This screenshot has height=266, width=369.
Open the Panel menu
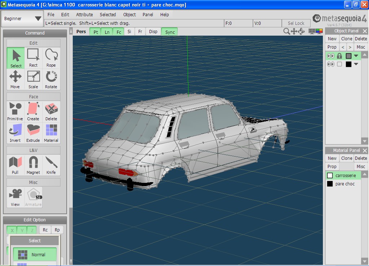click(148, 14)
